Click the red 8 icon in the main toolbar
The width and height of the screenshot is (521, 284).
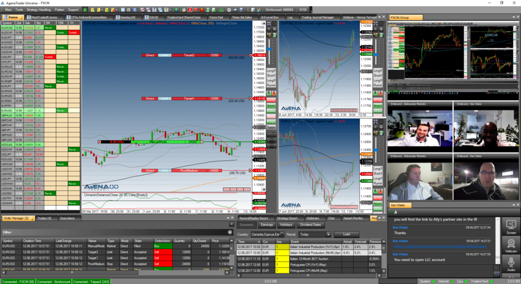pos(189,10)
